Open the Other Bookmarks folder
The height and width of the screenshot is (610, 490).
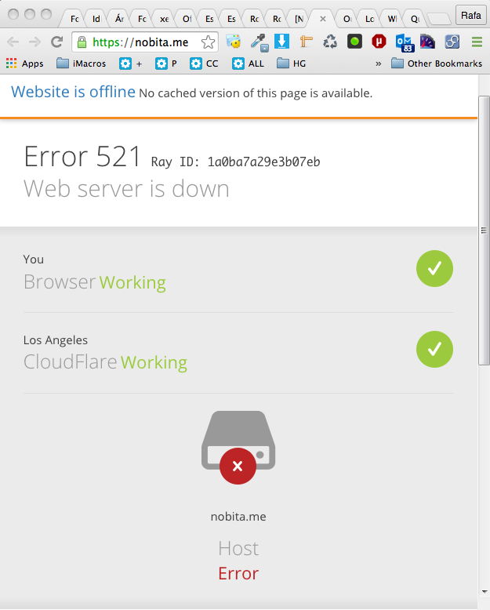click(436, 64)
